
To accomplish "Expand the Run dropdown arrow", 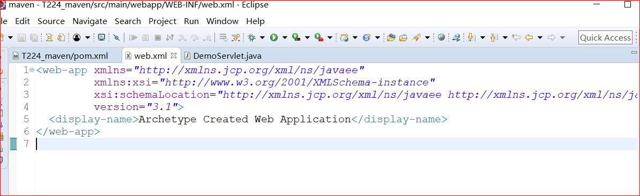I will click(285, 38).
